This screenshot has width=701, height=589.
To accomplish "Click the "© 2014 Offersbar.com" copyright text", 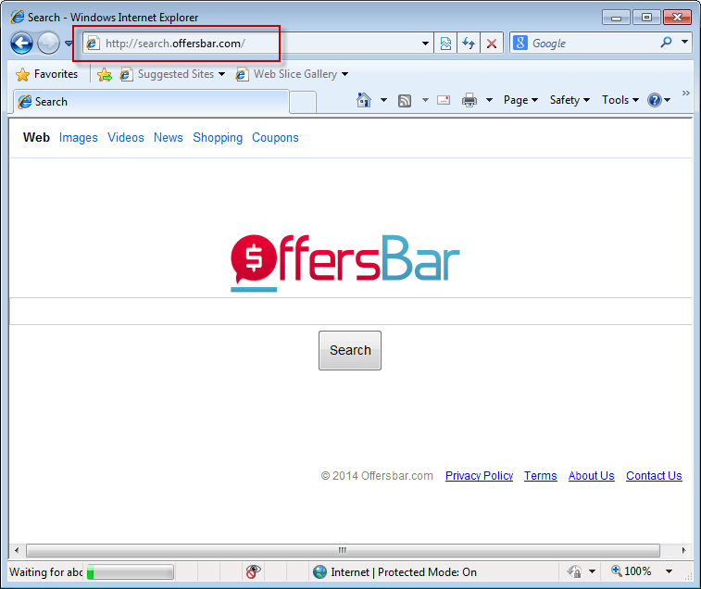I will (x=377, y=476).
